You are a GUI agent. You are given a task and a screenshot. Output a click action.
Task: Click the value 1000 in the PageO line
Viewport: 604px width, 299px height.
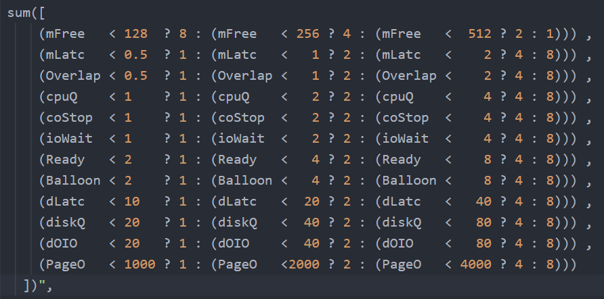click(x=140, y=264)
